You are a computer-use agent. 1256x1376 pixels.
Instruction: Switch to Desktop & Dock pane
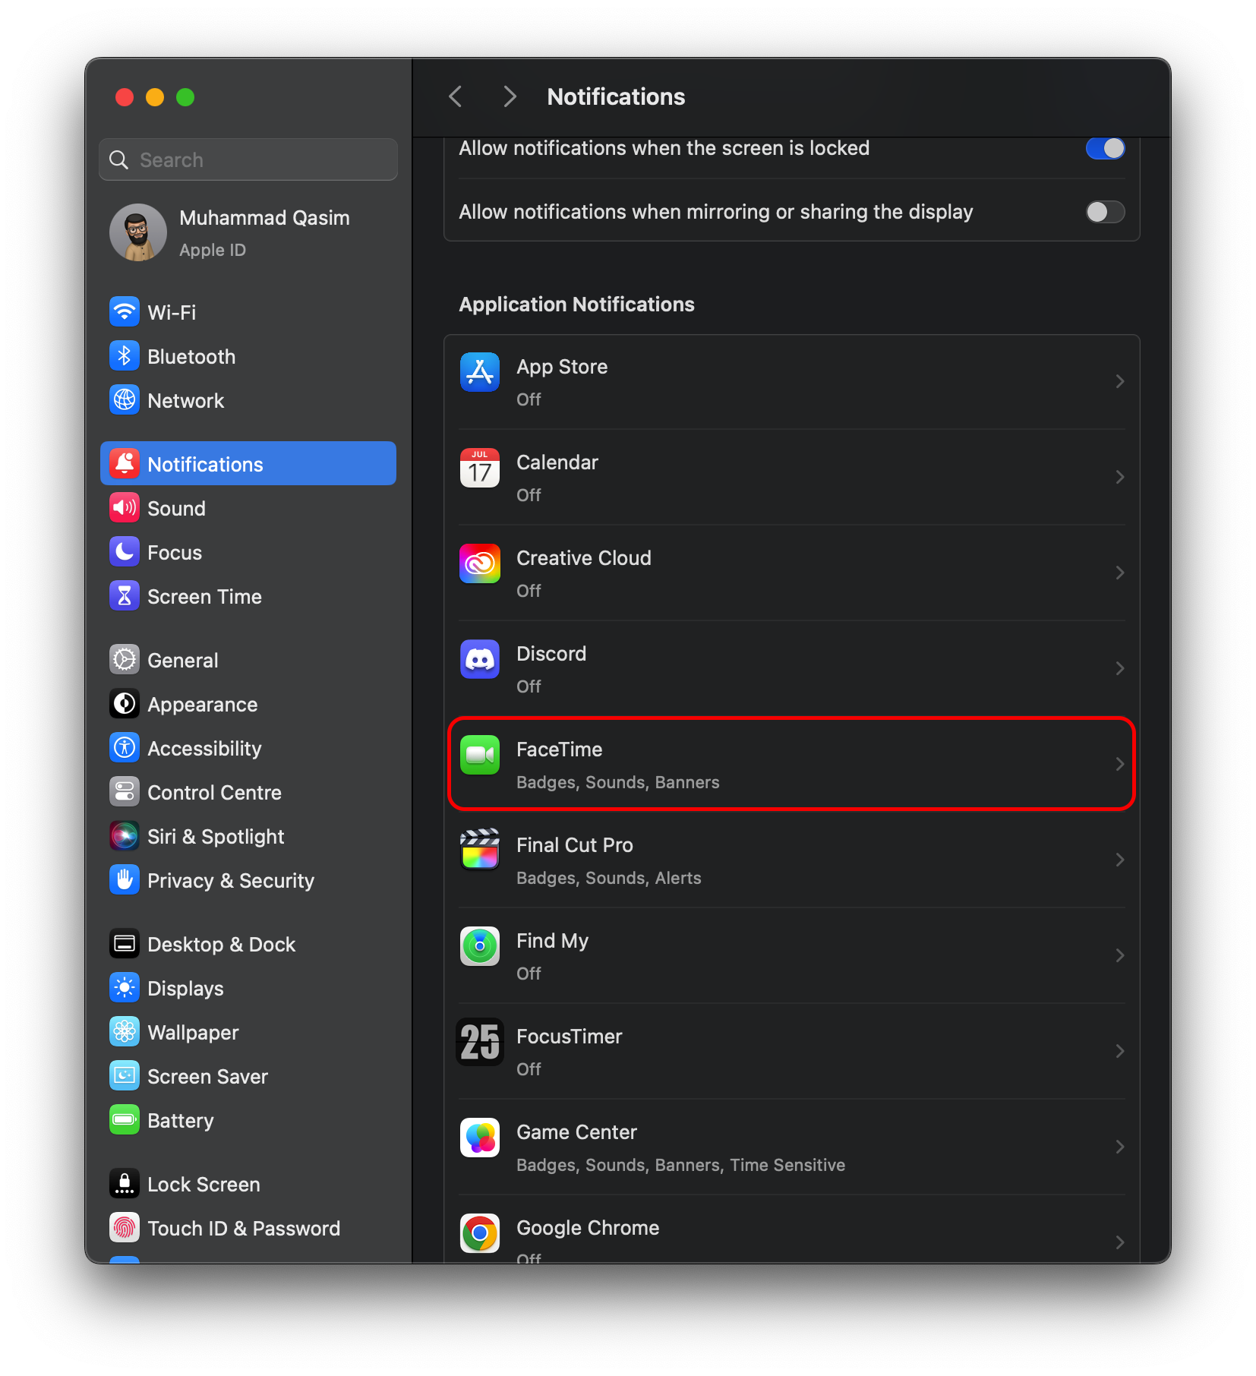click(x=221, y=945)
